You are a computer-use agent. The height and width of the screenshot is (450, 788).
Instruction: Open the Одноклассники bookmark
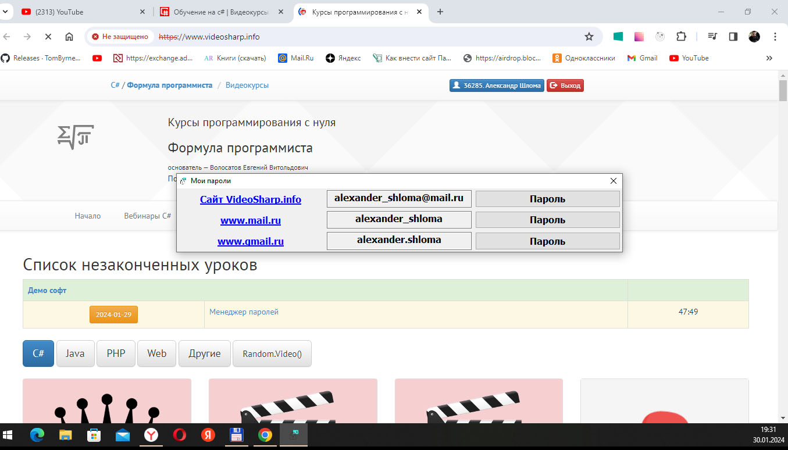click(x=584, y=58)
